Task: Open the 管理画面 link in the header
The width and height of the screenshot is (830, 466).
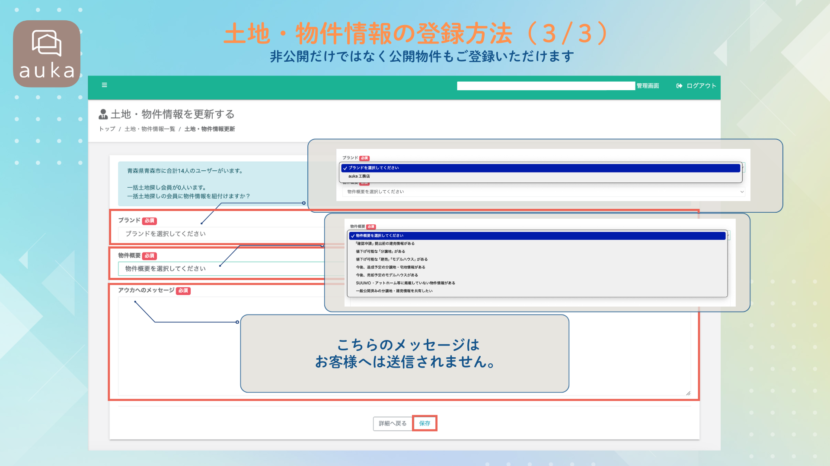Action: [x=648, y=86]
